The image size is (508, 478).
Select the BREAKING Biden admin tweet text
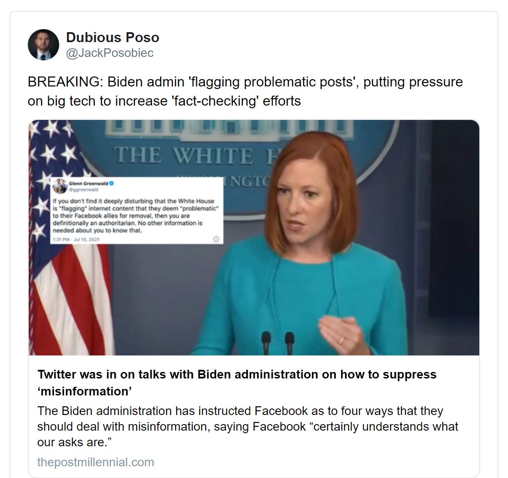[245, 91]
